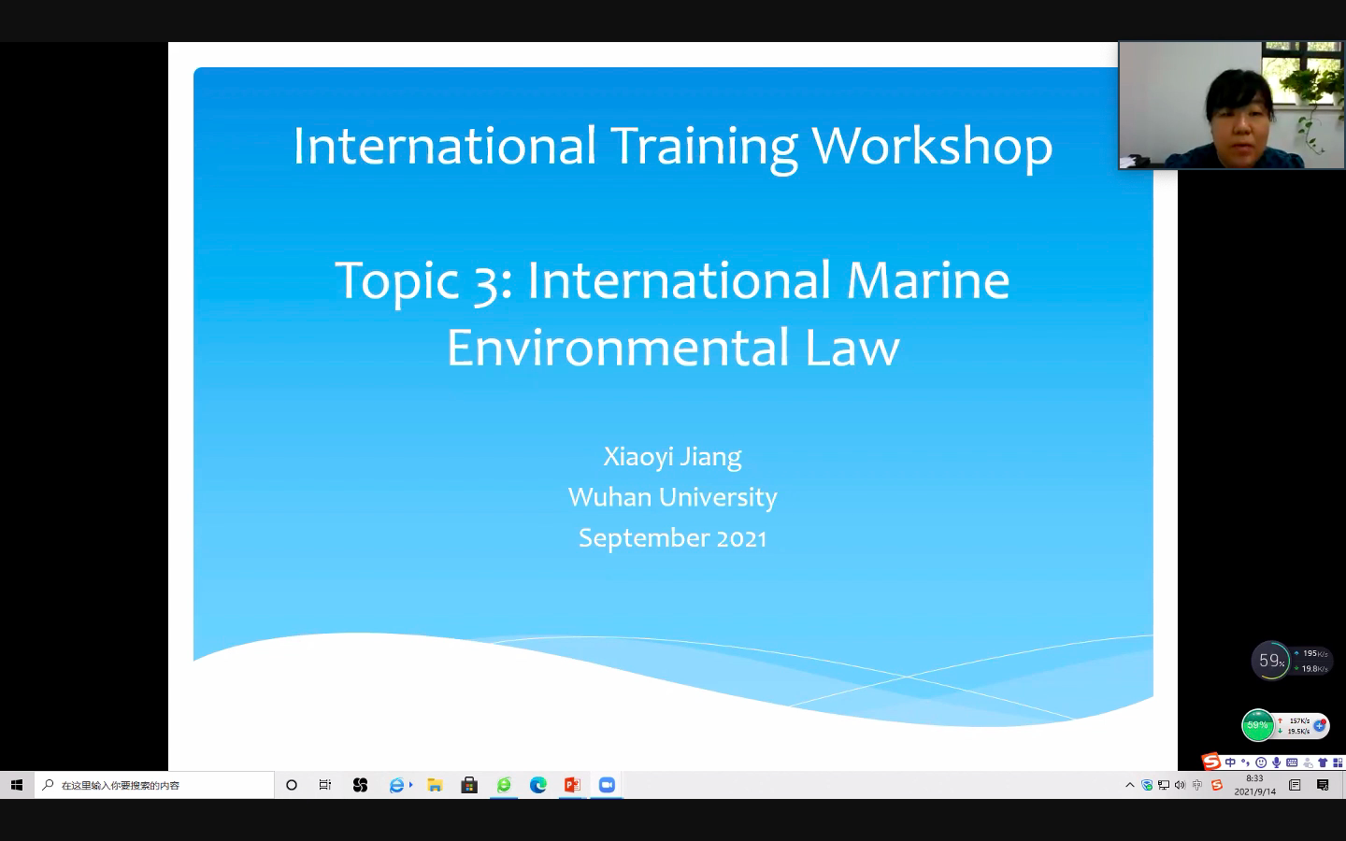Viewport: 1346px width, 841px height.
Task: Toggle Sogou Chinese/English input mode
Action: [x=1230, y=763]
